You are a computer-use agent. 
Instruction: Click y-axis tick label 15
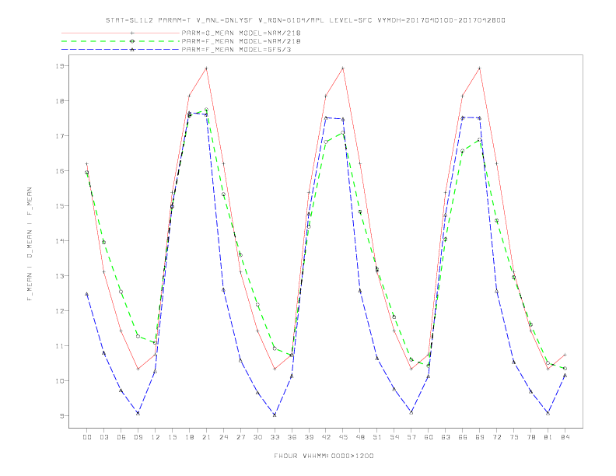59,206
